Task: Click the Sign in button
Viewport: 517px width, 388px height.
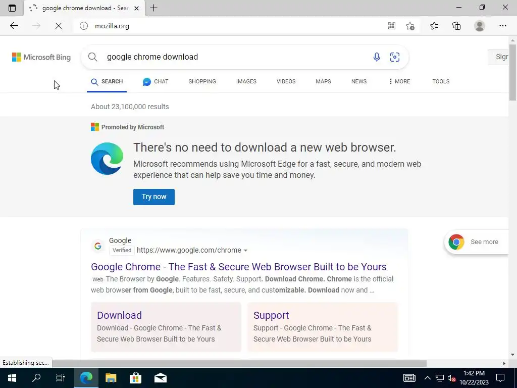Action: pyautogui.click(x=498, y=57)
